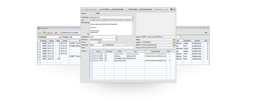Clear the Suchbegriff field with the red X icon
255x105 pixels.
coord(60,37)
